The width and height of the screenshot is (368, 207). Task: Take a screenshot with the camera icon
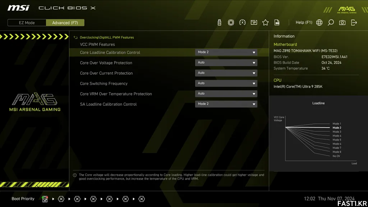coord(342,23)
